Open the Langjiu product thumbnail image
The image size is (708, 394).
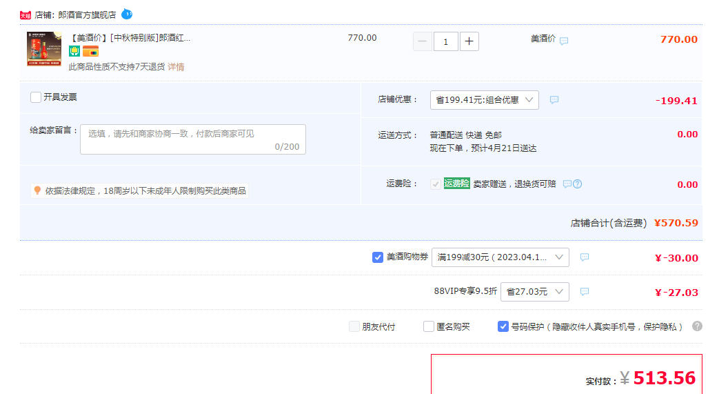pyautogui.click(x=44, y=49)
